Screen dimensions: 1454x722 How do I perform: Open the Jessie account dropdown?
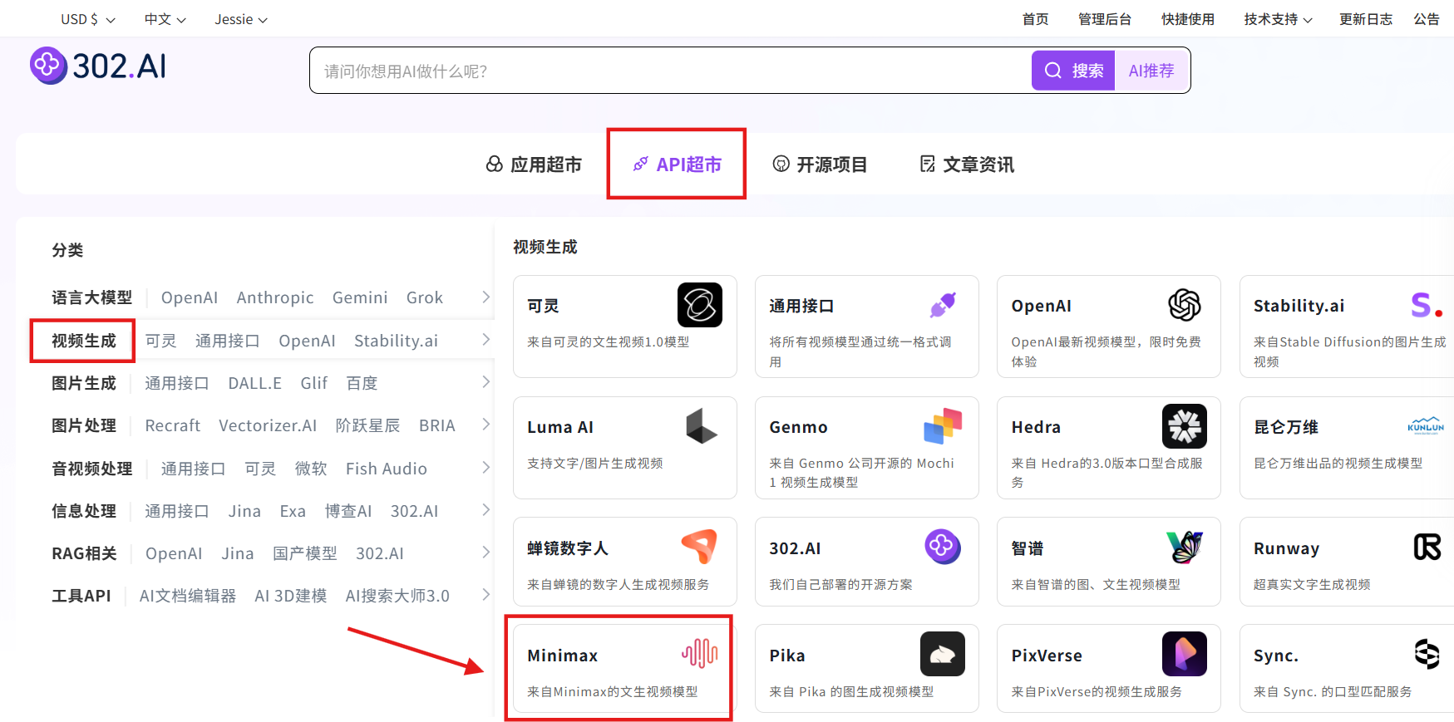coord(241,19)
